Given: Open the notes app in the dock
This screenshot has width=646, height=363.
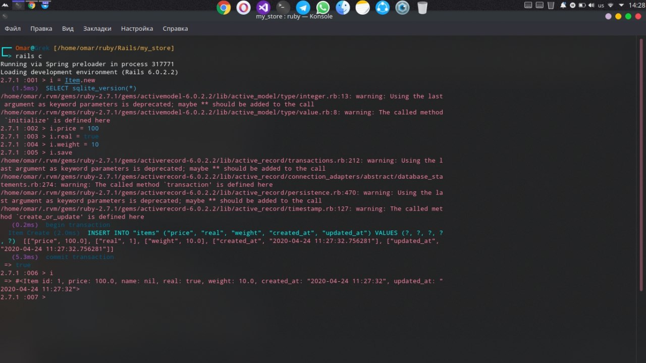Looking at the screenshot, I should tap(362, 8).
